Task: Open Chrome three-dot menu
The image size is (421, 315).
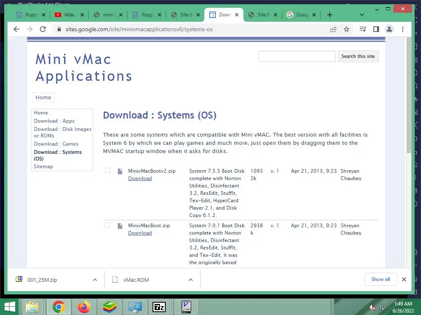Action: [402, 29]
